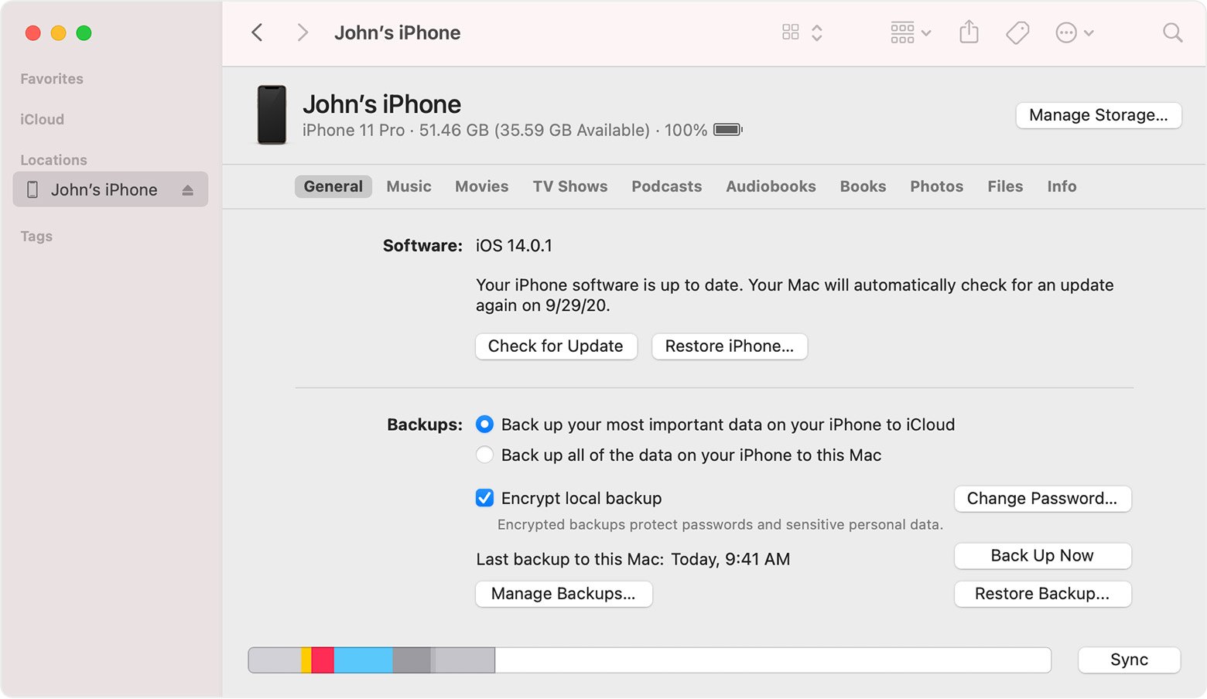Eject John's iPhone from the sidebar
Image resolution: width=1207 pixels, height=699 pixels.
[x=187, y=190]
